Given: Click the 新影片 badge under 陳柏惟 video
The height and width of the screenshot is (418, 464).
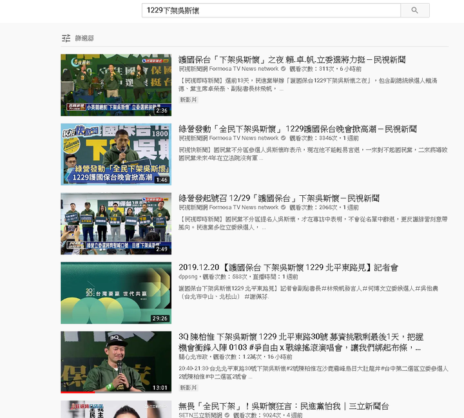Looking at the screenshot, I should (x=188, y=388).
